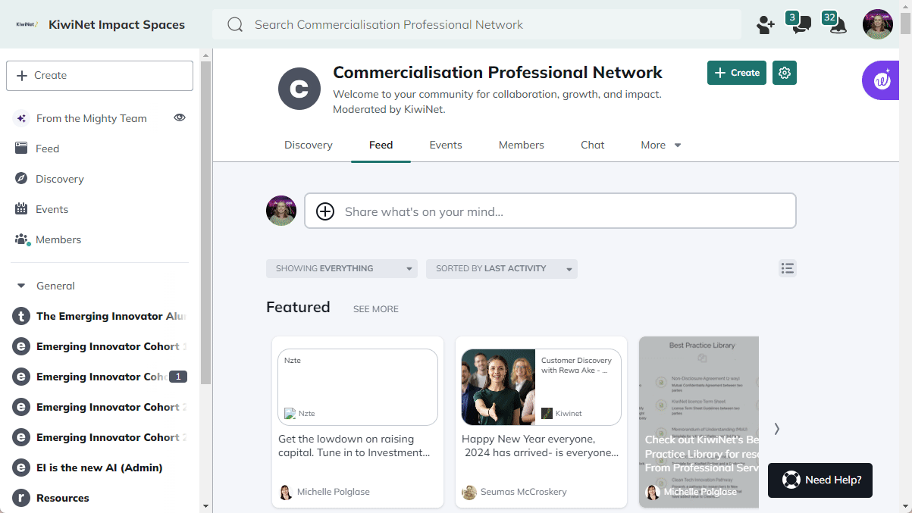Image resolution: width=912 pixels, height=513 pixels.
Task: Open the Showing Everything filter dropdown
Action: coord(342,268)
